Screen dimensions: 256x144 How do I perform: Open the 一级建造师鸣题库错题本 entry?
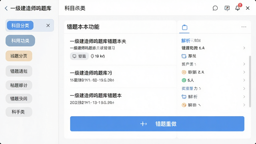[96, 95]
